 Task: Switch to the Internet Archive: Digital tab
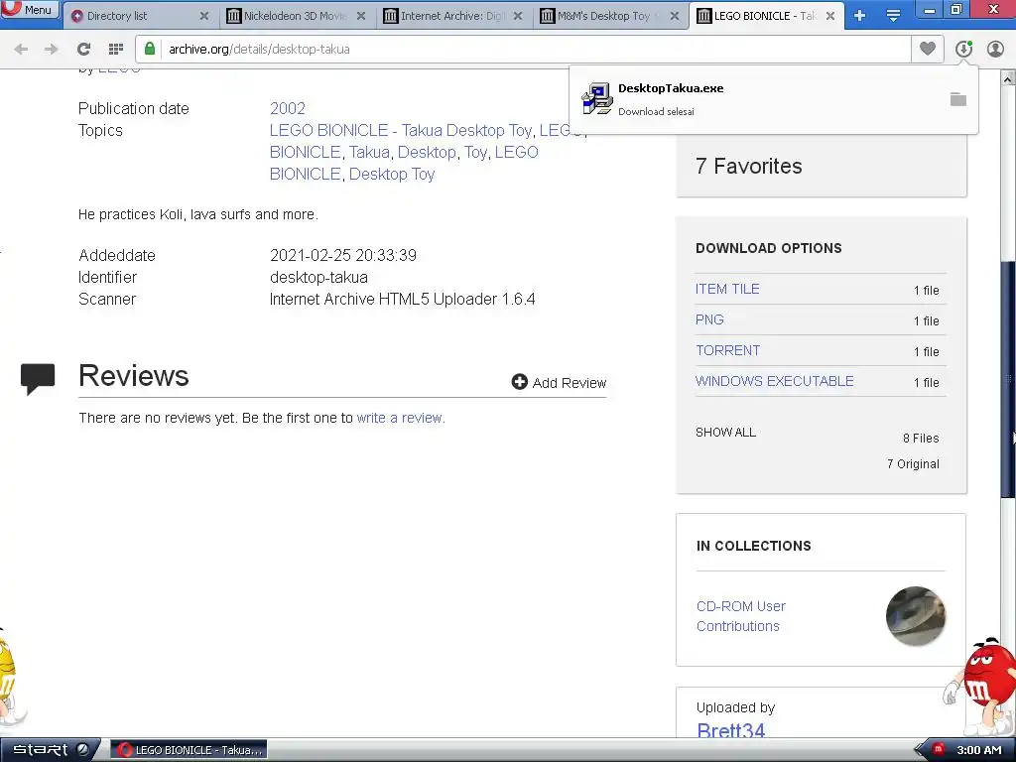point(453,16)
